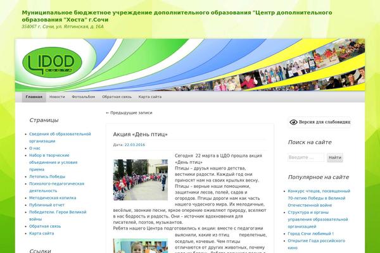Open Структура и органы управления link
The height and width of the screenshot is (253, 380).
point(318,219)
